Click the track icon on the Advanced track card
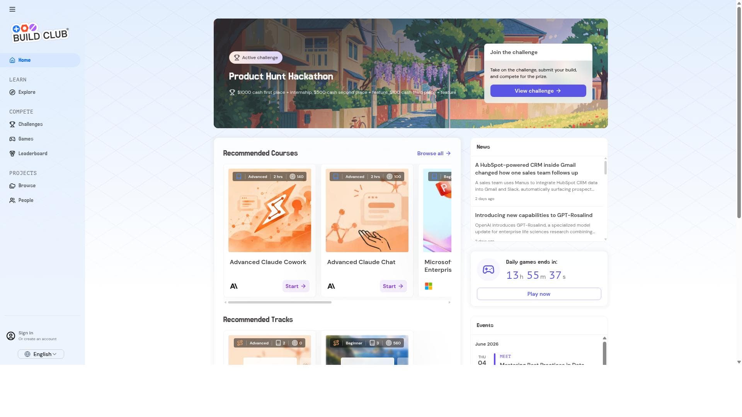Viewport: 742px width, 417px height. pyautogui.click(x=240, y=343)
